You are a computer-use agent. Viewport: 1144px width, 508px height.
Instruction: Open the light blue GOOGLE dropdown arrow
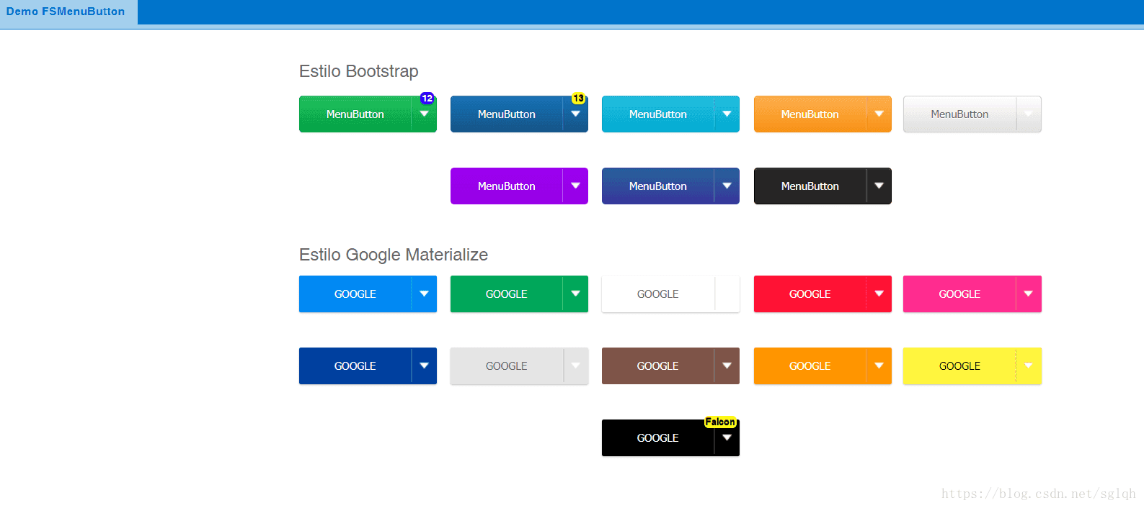point(424,294)
